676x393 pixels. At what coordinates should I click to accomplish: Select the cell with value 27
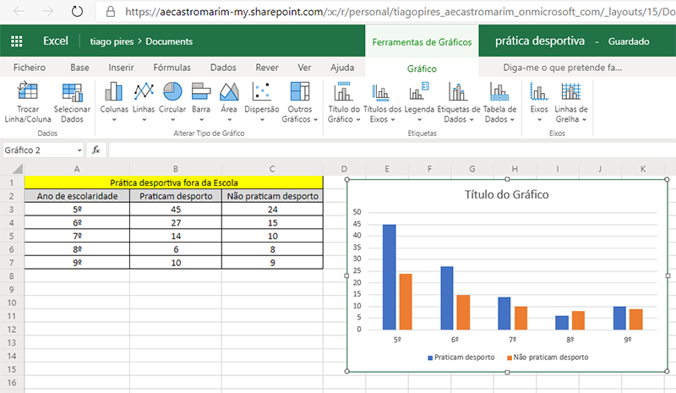tap(176, 222)
